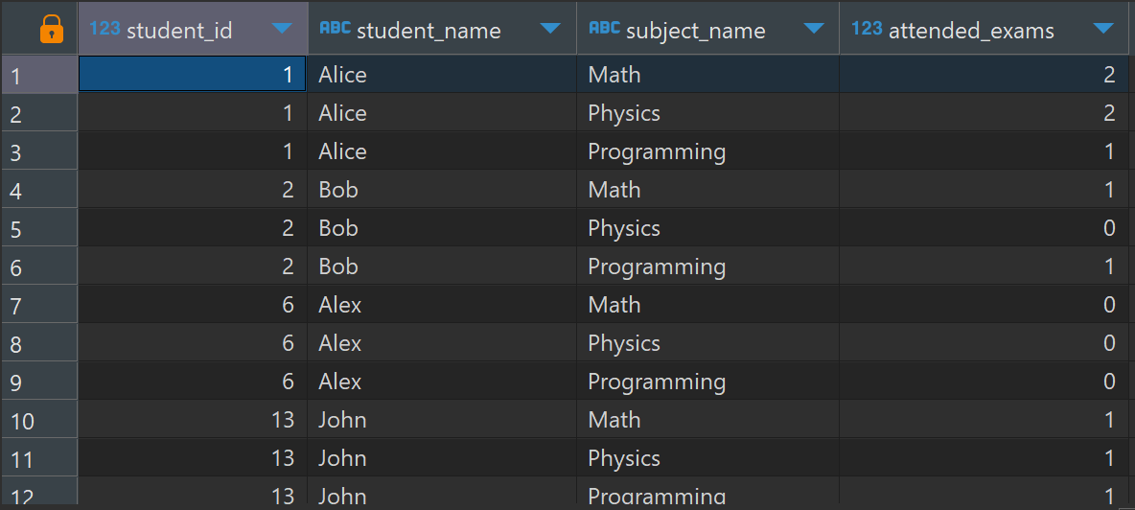1135x510 pixels.
Task: Click the Math subject cell in row 10
Action: [x=707, y=420]
